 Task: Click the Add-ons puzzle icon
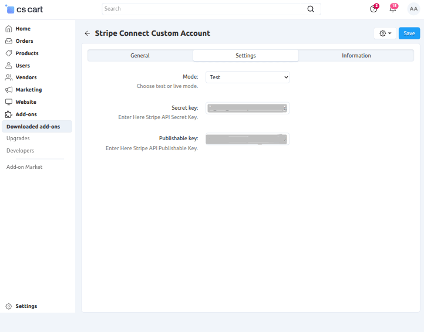9,114
